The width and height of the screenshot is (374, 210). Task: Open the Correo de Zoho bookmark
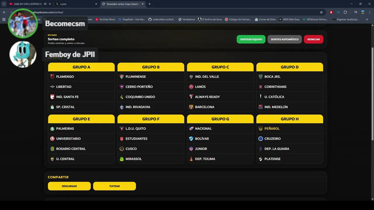[265, 20]
